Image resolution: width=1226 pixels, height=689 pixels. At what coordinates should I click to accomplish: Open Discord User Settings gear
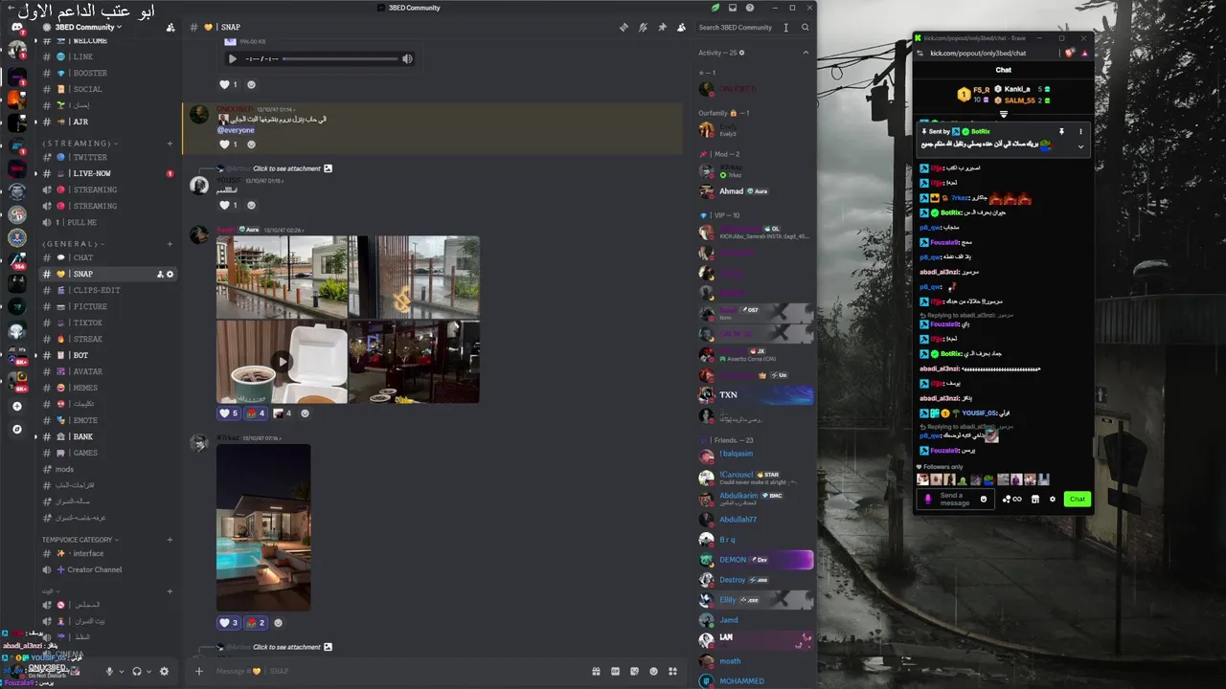point(164,672)
